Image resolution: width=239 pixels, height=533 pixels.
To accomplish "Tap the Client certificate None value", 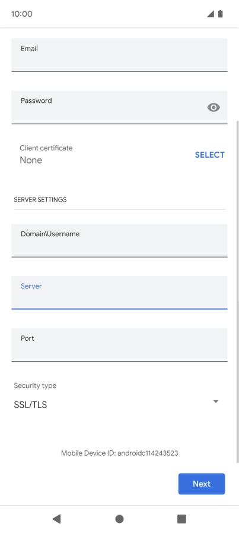I will 31,160.
